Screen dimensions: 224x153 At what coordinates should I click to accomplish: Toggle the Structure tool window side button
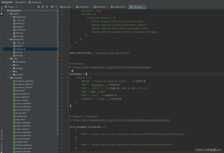pyautogui.click(x=1, y=132)
